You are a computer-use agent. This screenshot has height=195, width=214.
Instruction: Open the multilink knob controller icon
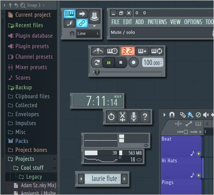click(94, 16)
